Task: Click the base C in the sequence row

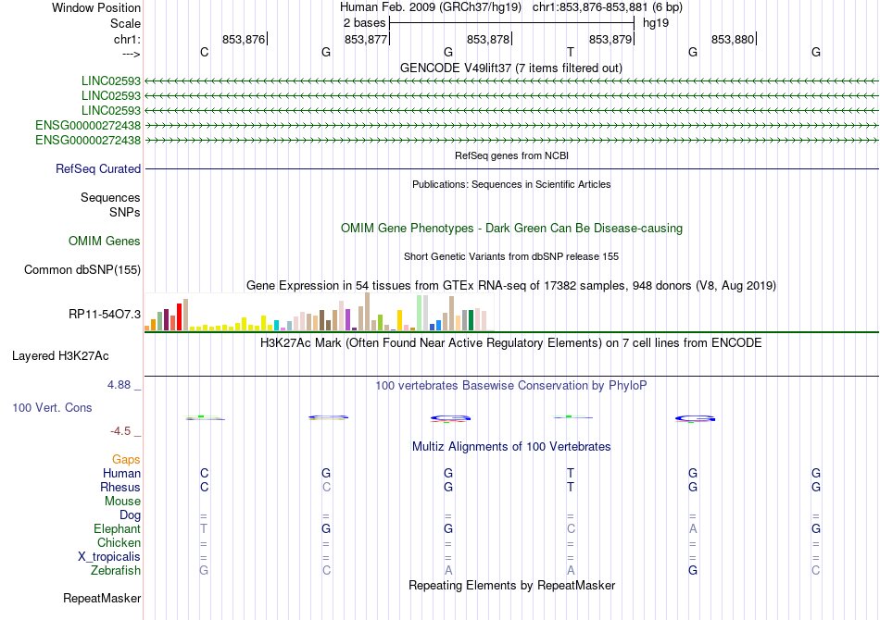Action: point(205,52)
